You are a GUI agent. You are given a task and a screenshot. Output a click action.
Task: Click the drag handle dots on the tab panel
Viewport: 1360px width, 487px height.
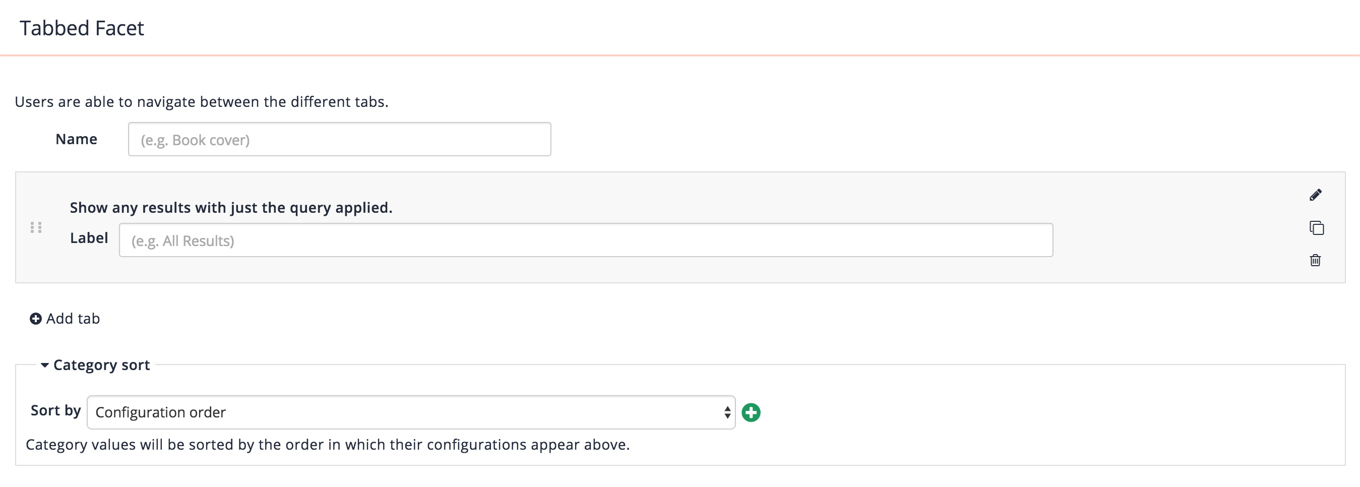36,228
